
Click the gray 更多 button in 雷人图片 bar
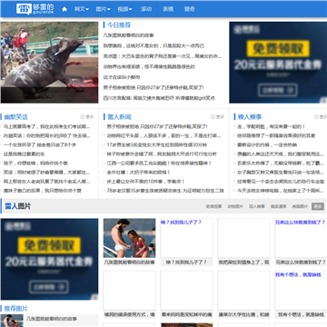318,206
